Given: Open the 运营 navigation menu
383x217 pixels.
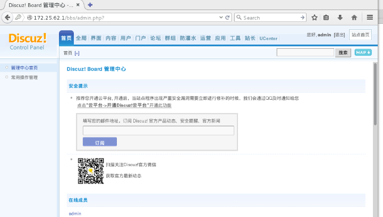Looking at the screenshot, I should (206, 38).
